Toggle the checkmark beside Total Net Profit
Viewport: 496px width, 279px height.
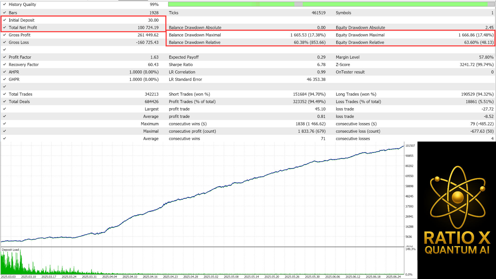coord(4,27)
